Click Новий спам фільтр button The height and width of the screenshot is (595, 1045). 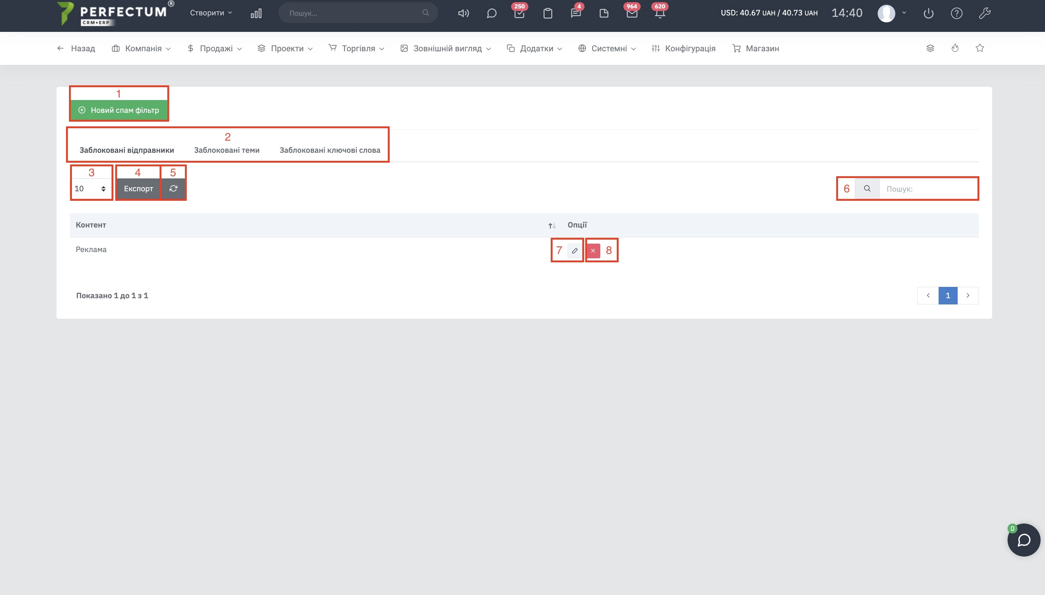119,110
